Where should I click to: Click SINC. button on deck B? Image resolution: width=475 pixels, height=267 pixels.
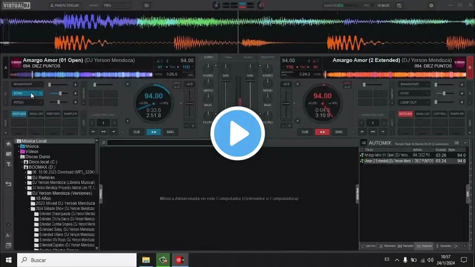tap(339, 132)
